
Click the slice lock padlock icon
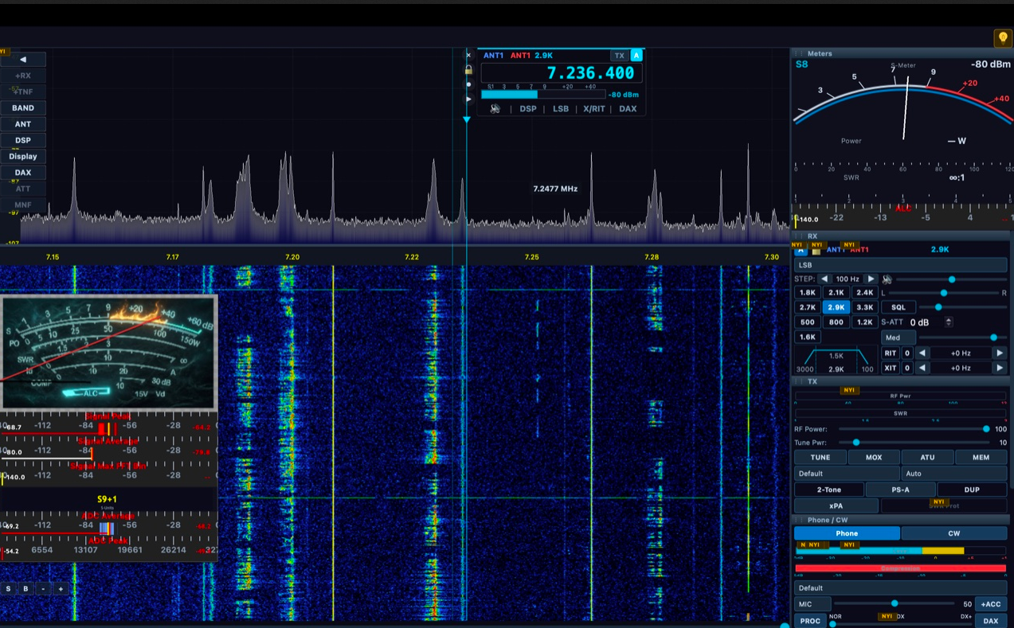coord(468,70)
